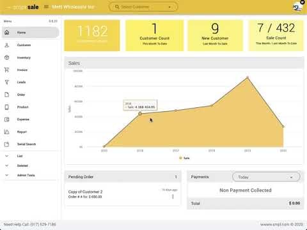Click the Order document icon
Screen dimensions: 307x230
click(7, 95)
